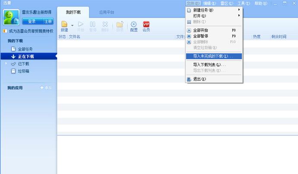Image resolution: width=298 pixels, height=174 pixels.
Task: Click the 文件 menu in the menu bar
Action: pyautogui.click(x=193, y=3)
